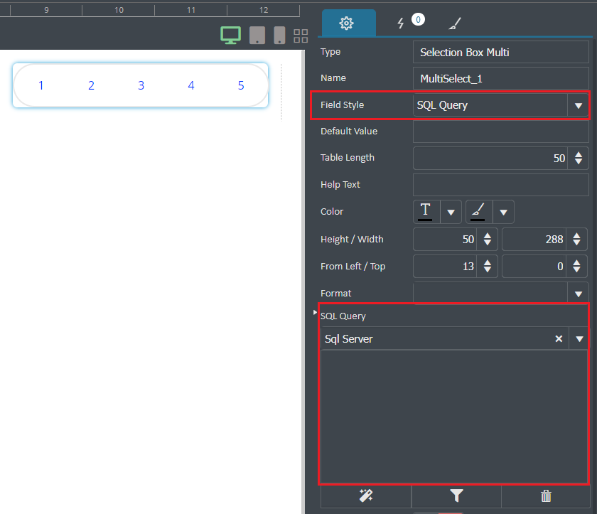Screen dimensions: 597x514
Task: Select the tablet layout icon
Action: pos(257,36)
